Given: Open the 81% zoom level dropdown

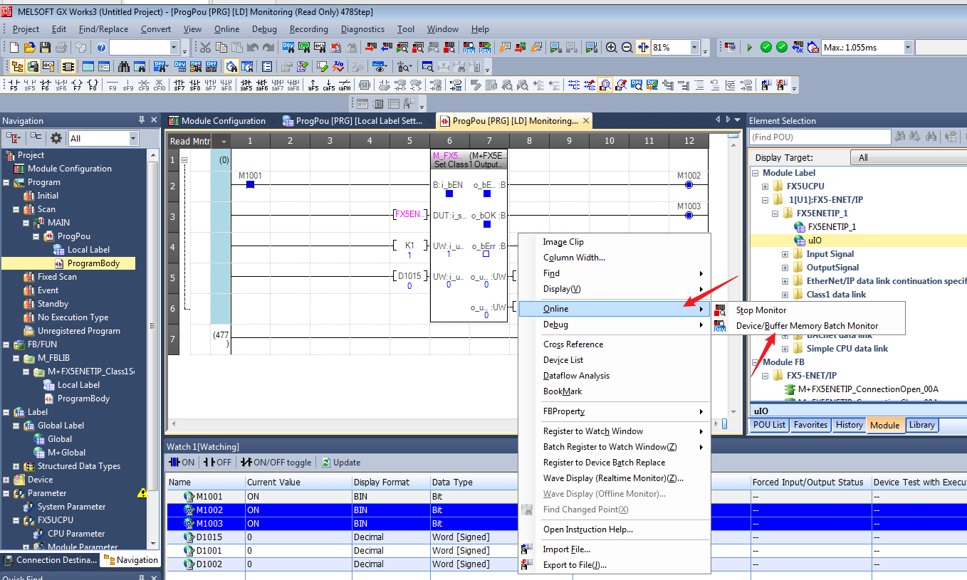Looking at the screenshot, I should (x=694, y=48).
